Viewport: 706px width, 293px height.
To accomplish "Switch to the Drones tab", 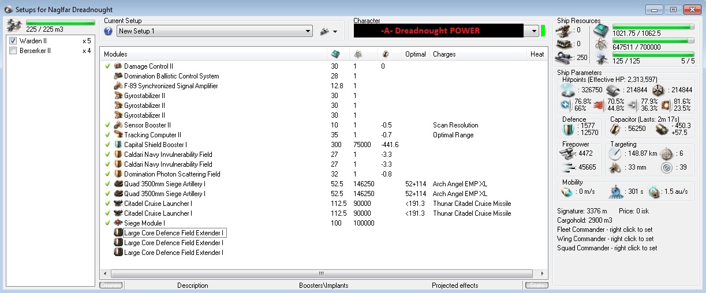I will pos(111,286).
